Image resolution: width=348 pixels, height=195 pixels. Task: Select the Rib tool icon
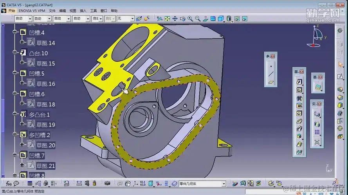pyautogui.click(x=299, y=121)
